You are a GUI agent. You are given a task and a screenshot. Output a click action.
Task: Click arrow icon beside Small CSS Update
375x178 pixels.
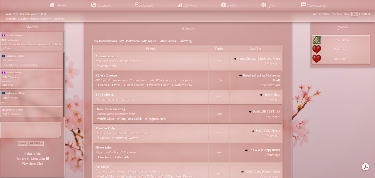(253, 131)
